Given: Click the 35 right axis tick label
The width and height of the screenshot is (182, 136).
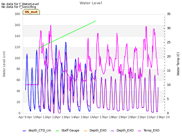Looking at the screenshot, I should pos(169,14).
